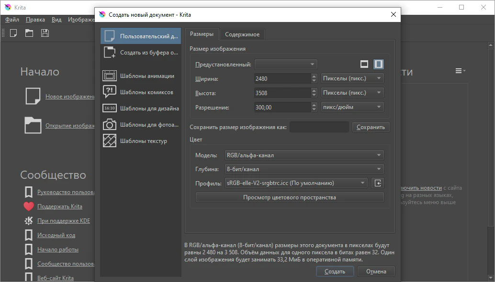The width and height of the screenshot is (495, 282).
Task: Open the Правка menu
Action: [35, 20]
